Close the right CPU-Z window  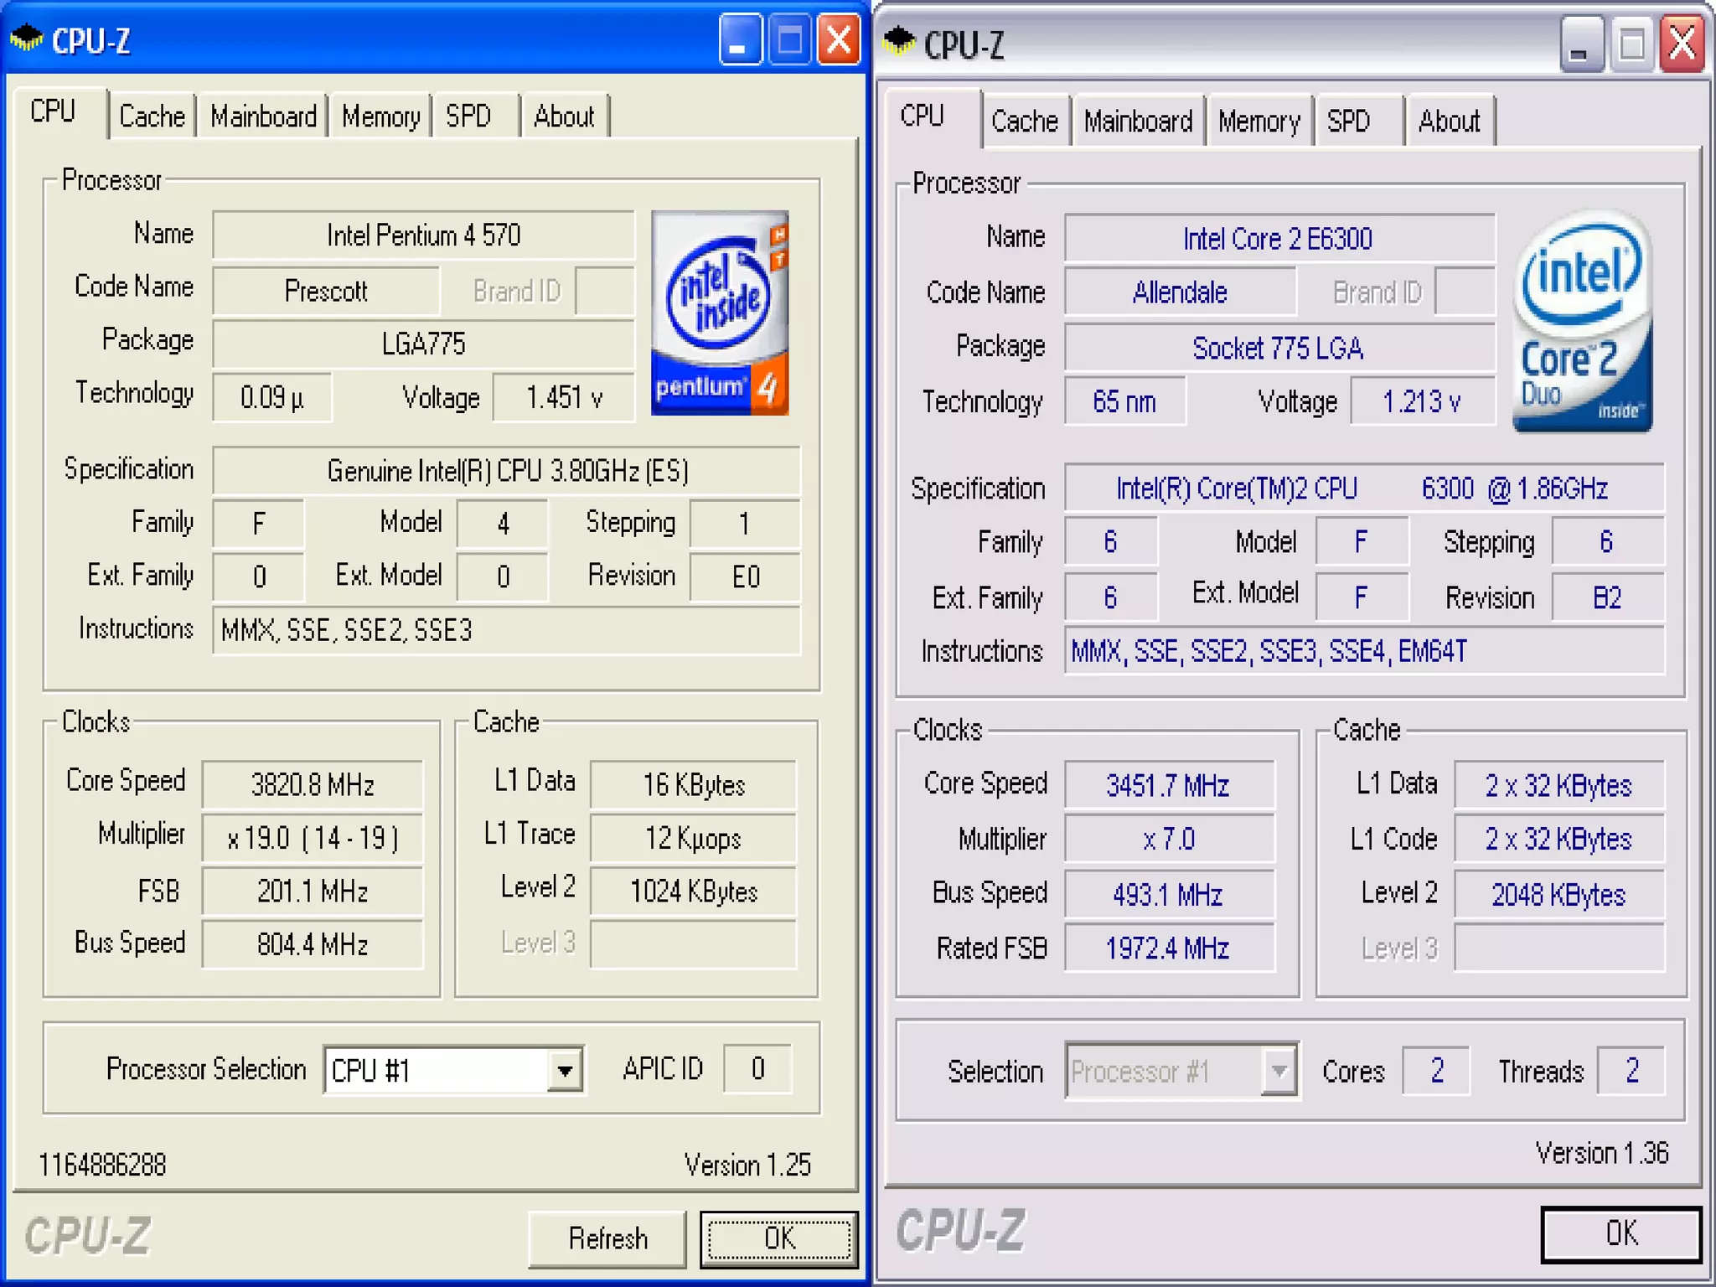[1682, 44]
